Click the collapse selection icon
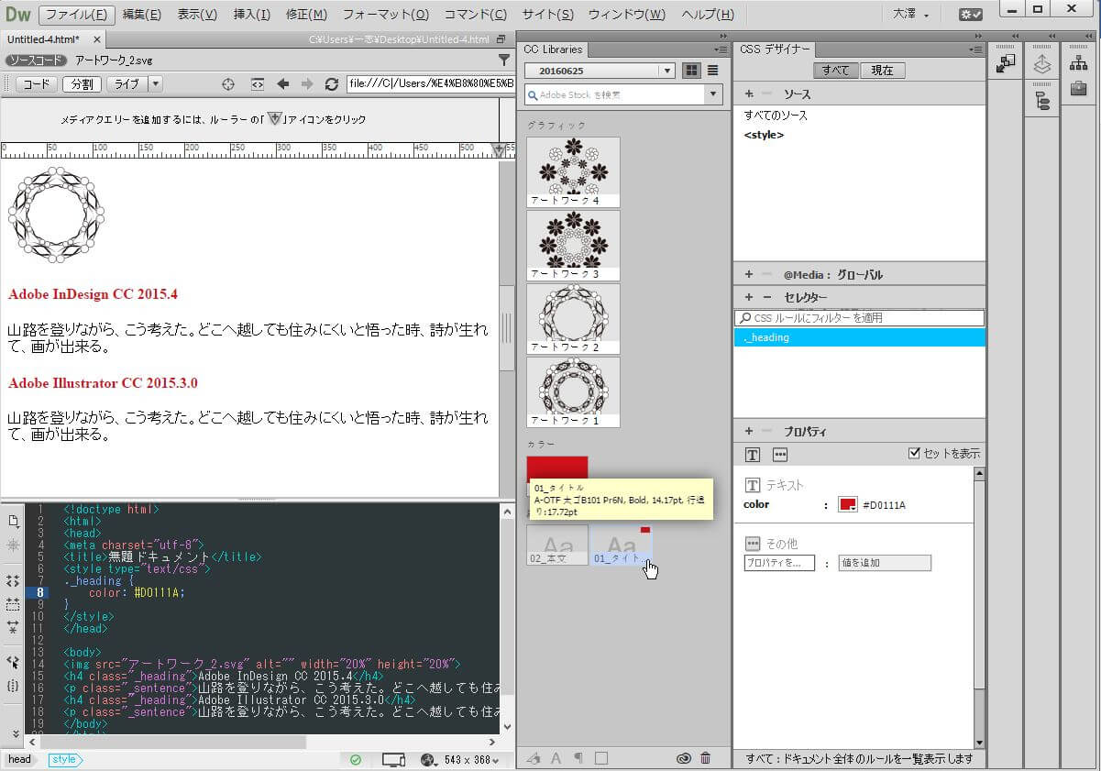The width and height of the screenshot is (1101, 771). [13, 604]
